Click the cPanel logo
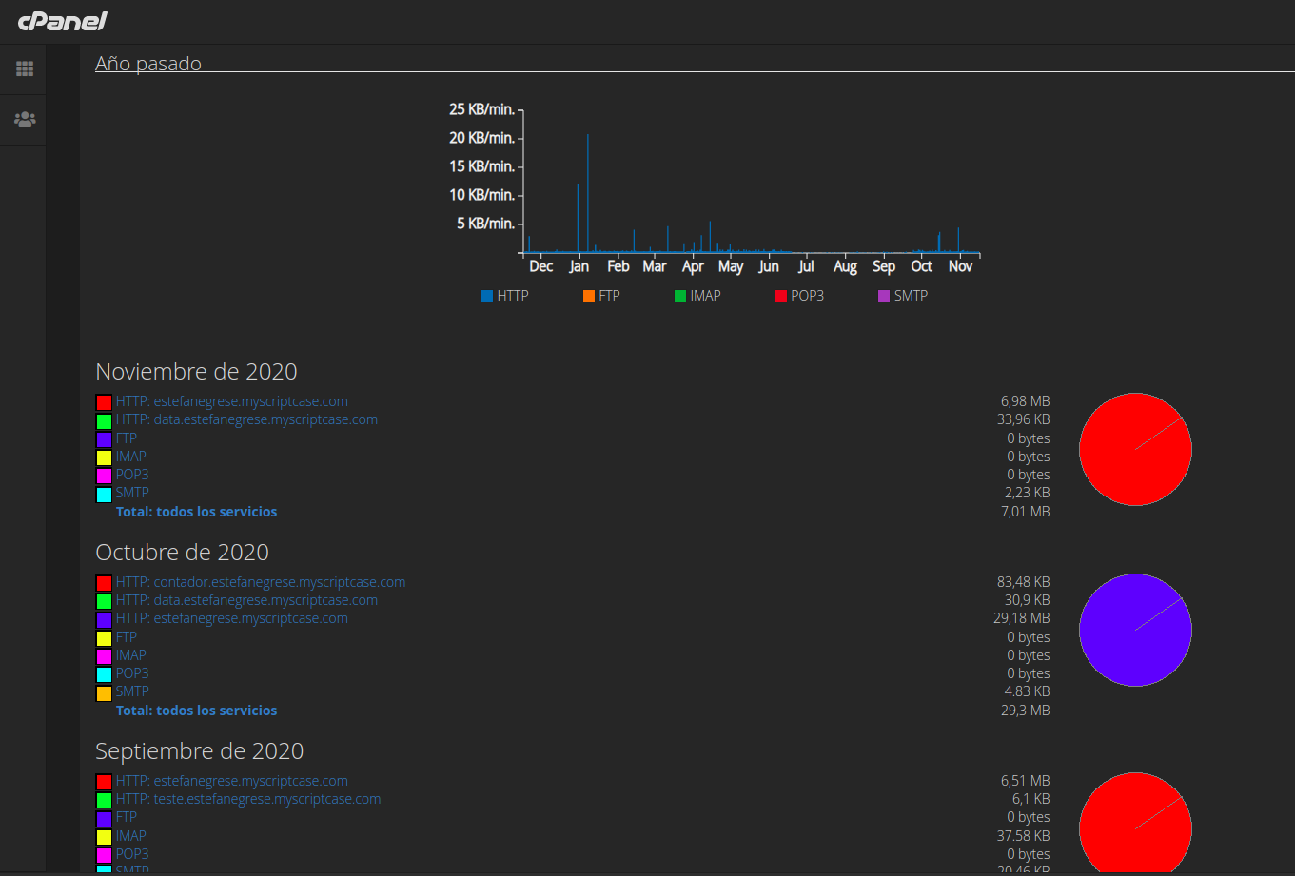This screenshot has width=1295, height=876. coord(62,21)
